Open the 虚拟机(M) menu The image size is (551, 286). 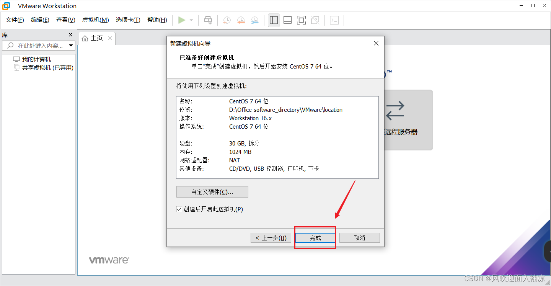tap(96, 20)
